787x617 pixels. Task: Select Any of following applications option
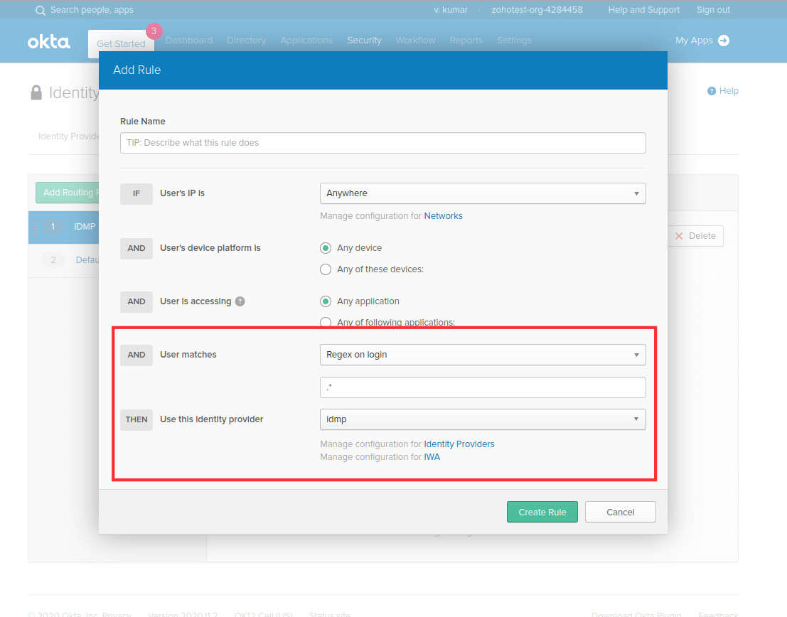(326, 322)
